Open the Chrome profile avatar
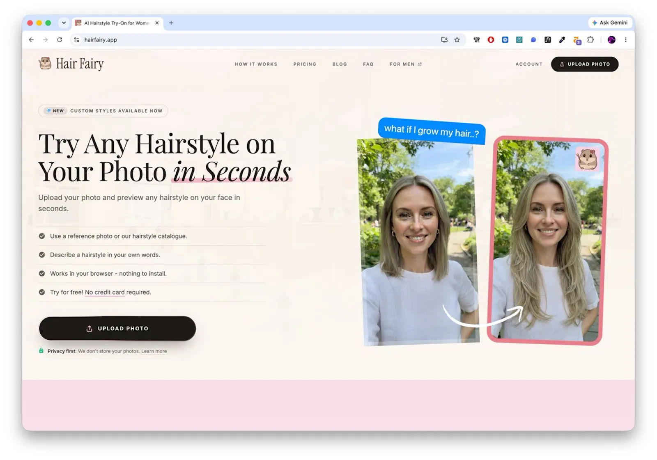 click(x=611, y=40)
